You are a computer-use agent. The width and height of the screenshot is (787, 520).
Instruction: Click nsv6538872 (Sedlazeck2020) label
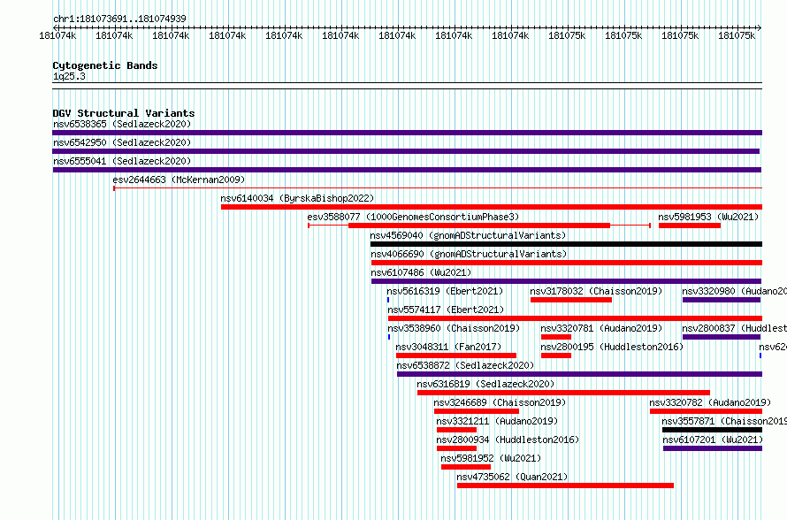click(465, 365)
